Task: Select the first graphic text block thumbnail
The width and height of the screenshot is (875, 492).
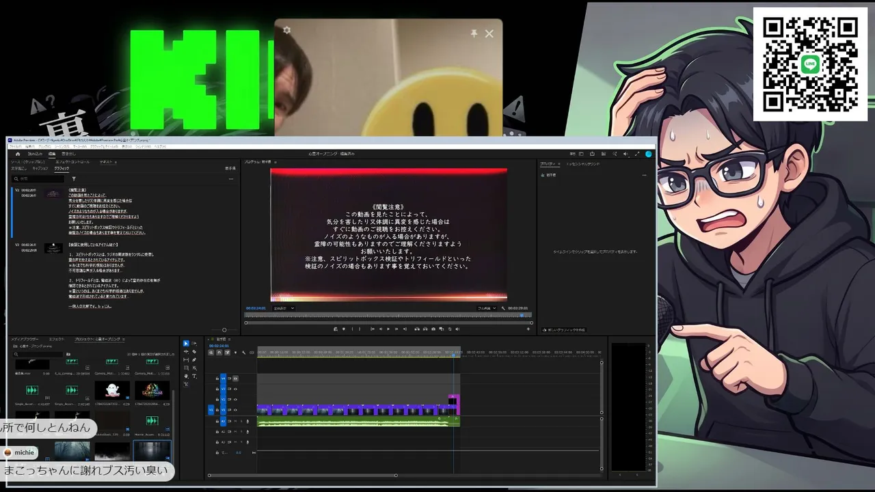Action: click(x=53, y=193)
